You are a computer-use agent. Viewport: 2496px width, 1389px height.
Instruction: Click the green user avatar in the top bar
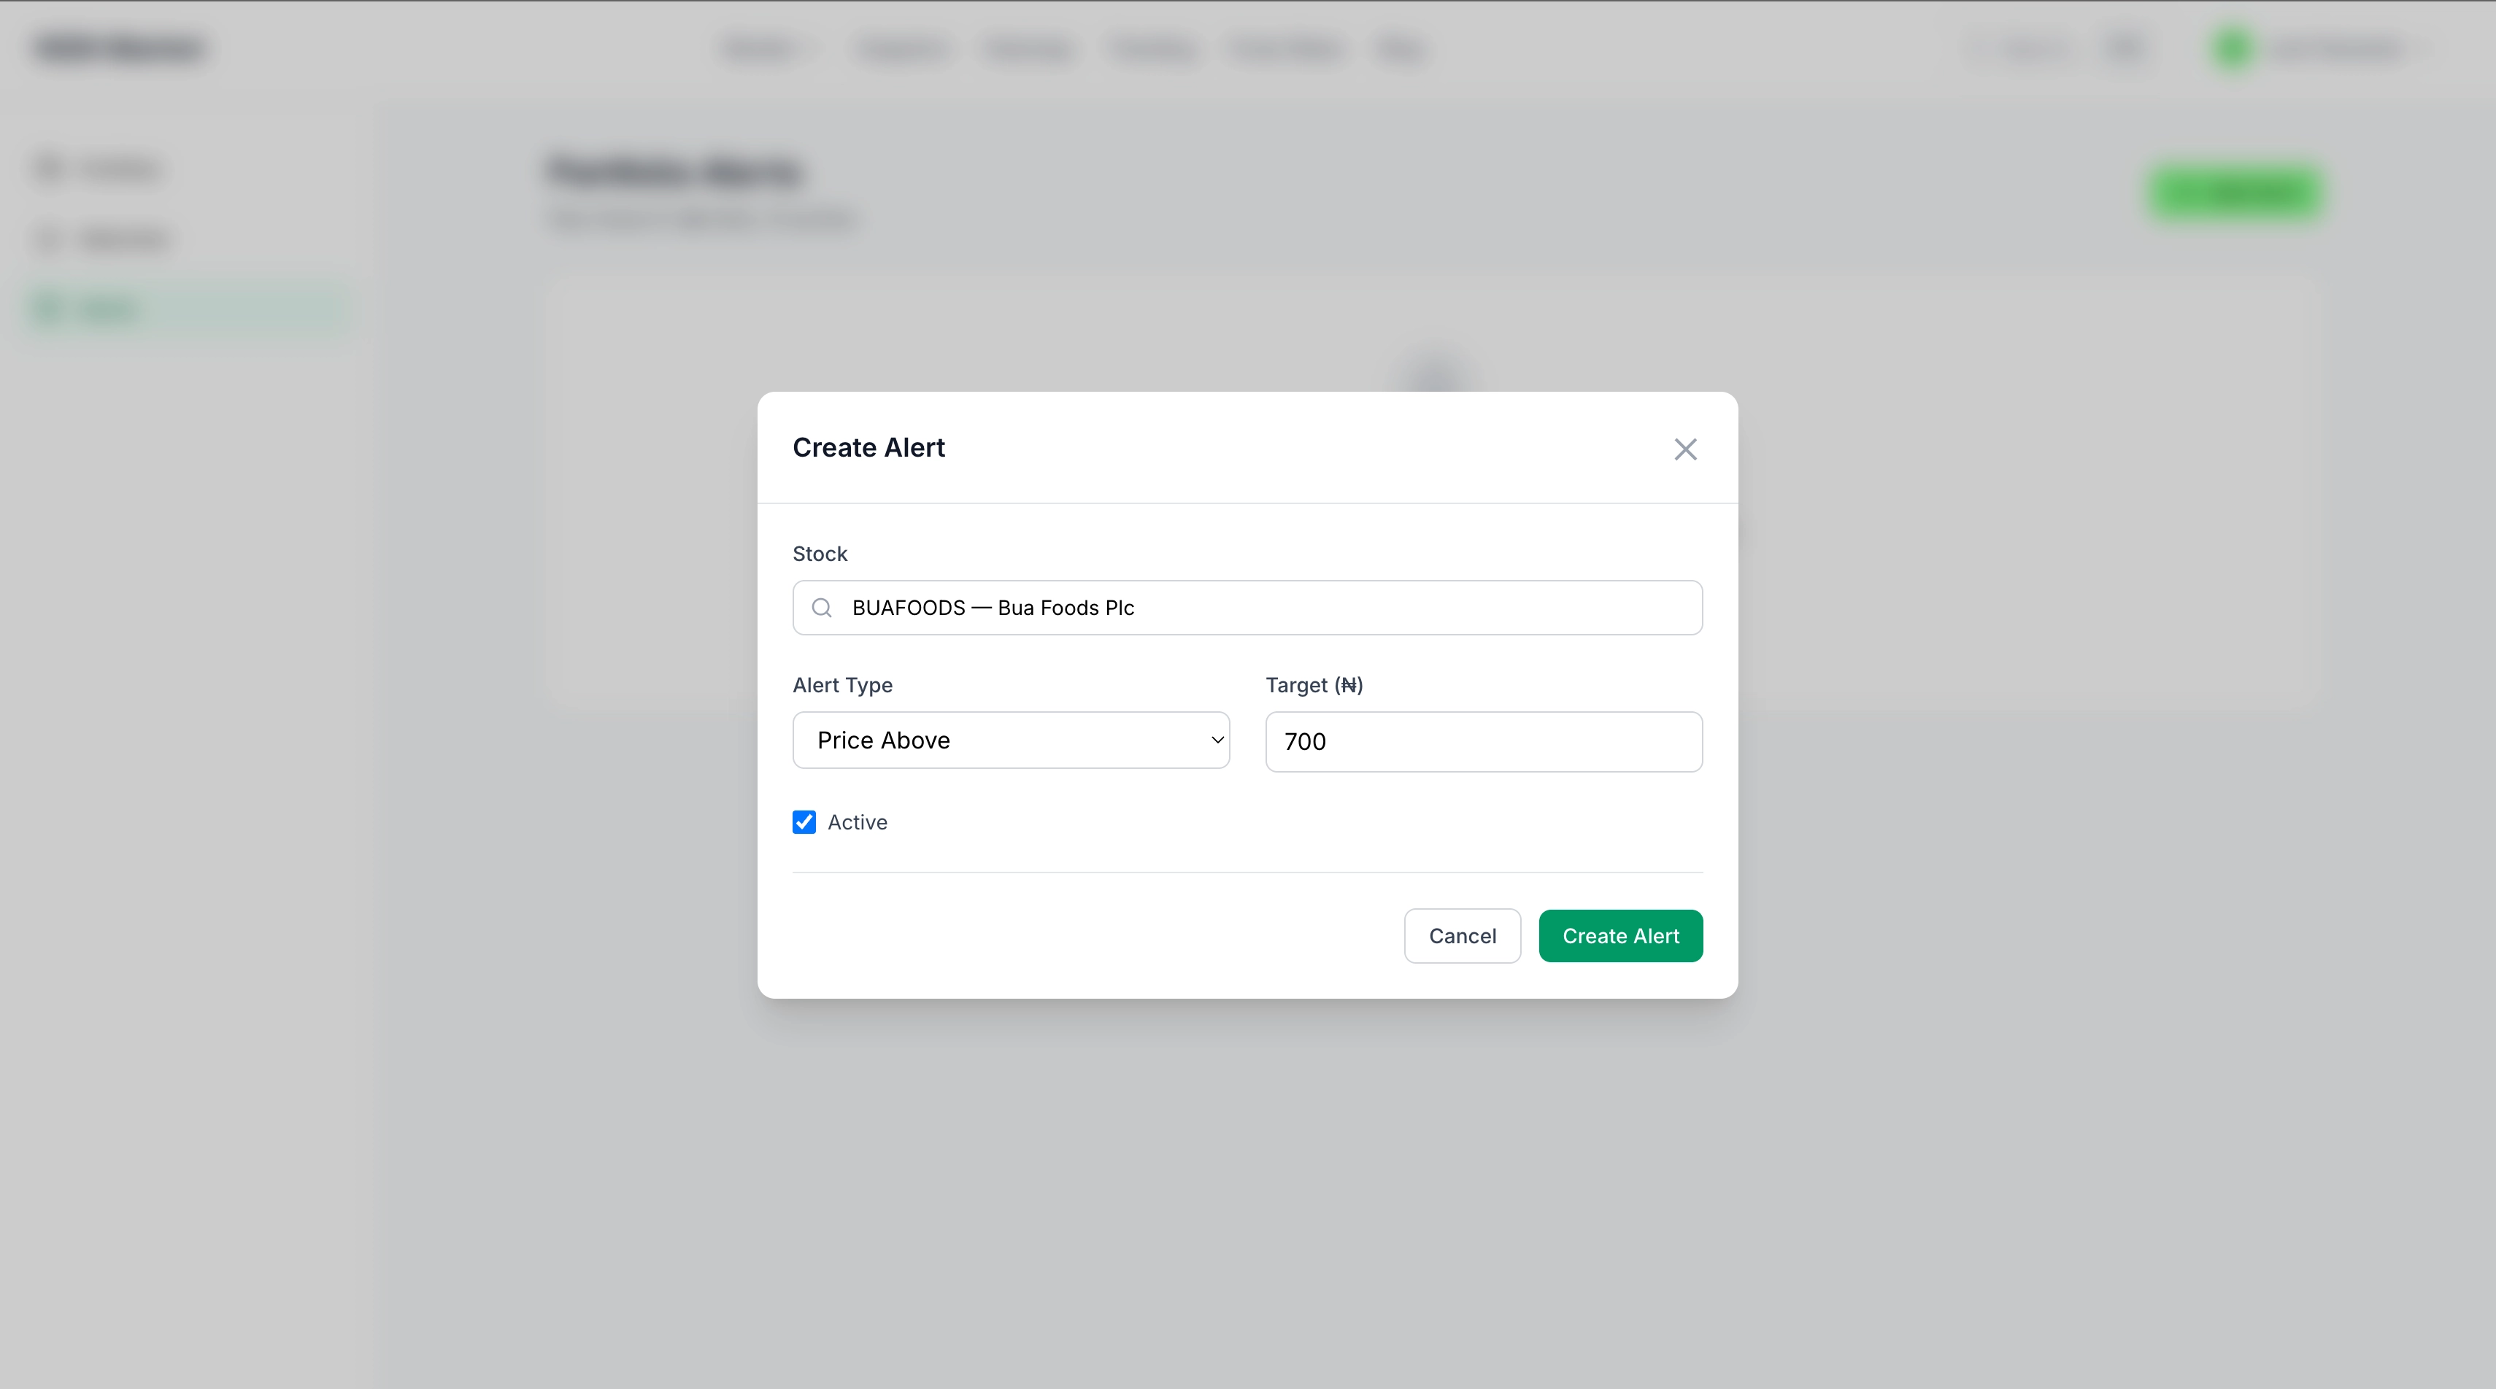point(2233,48)
